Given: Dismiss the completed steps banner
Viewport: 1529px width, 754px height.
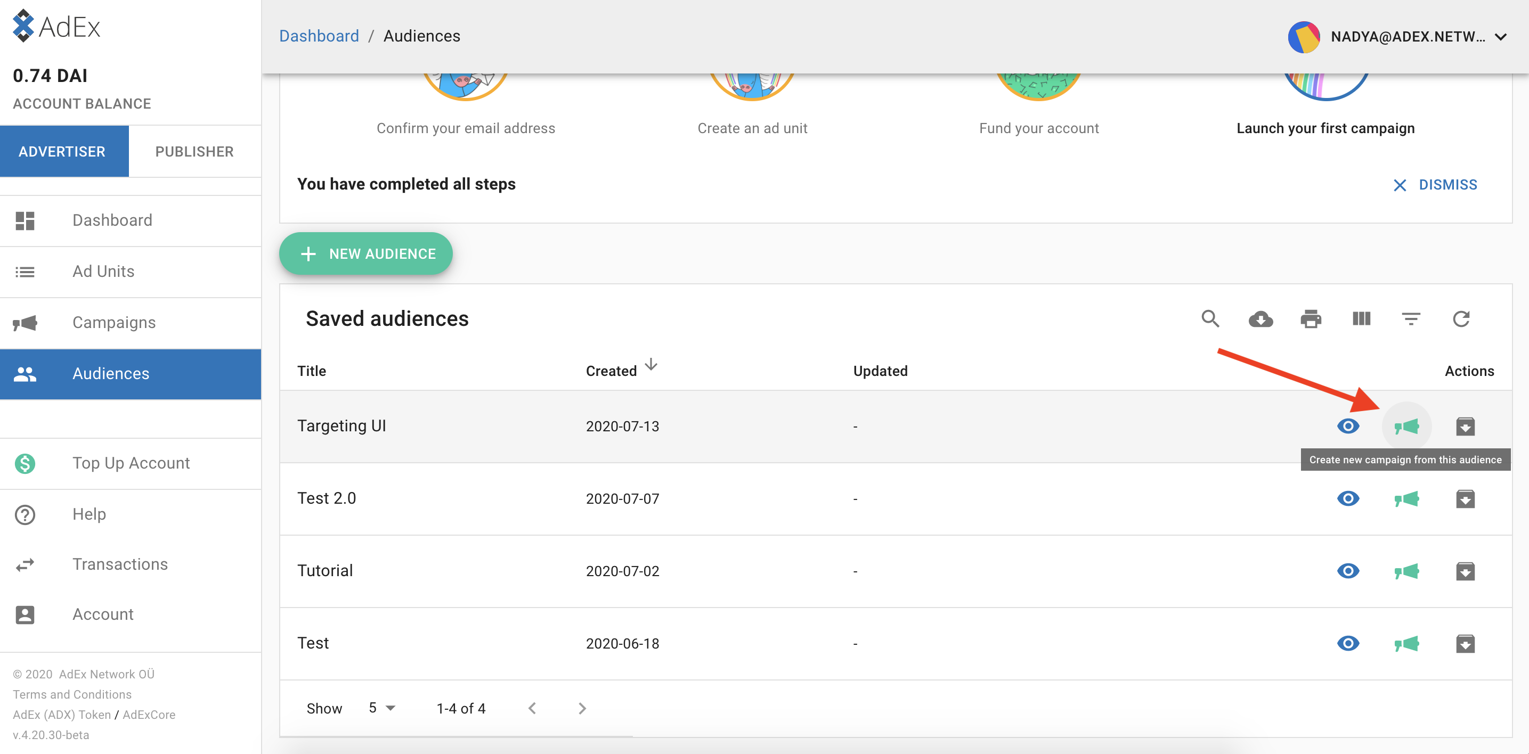Looking at the screenshot, I should [1435, 184].
